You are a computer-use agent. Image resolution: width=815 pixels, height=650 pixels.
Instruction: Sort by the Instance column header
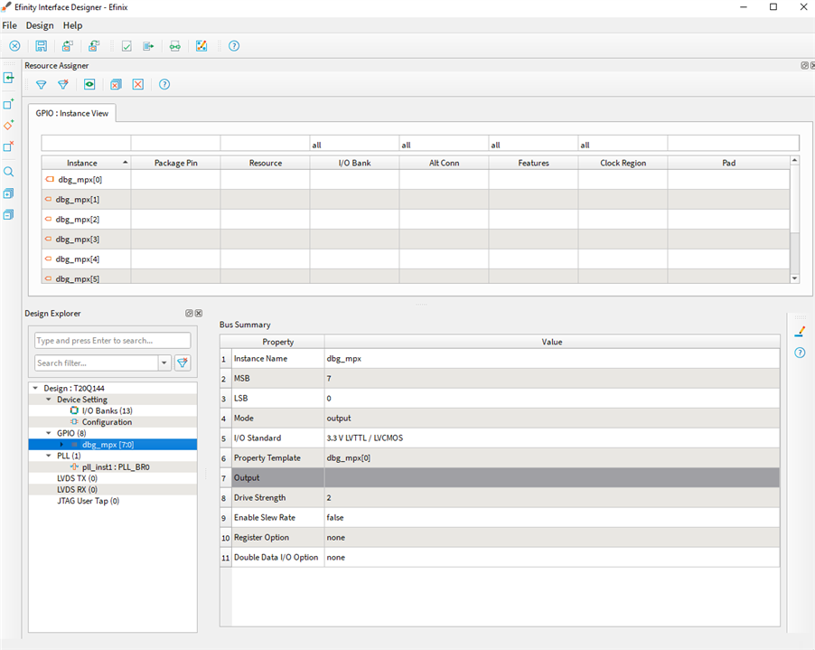click(x=86, y=163)
